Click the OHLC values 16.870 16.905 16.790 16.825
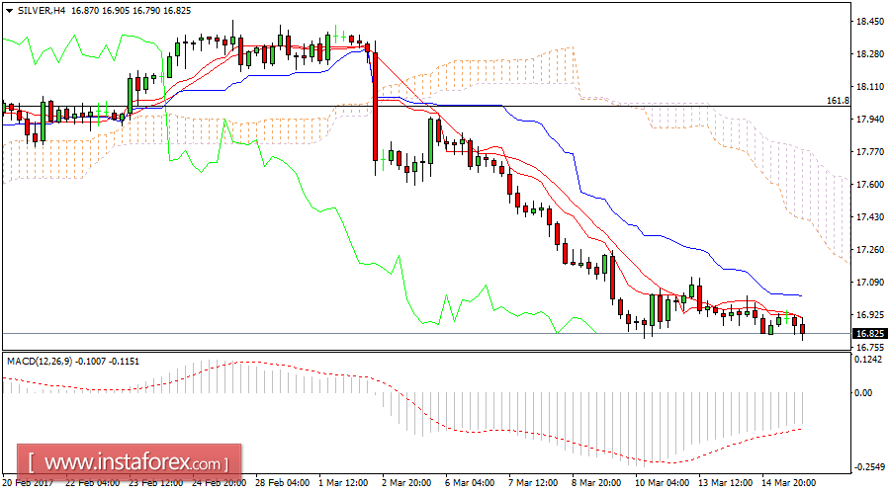This screenshot has width=890, height=494. (132, 11)
